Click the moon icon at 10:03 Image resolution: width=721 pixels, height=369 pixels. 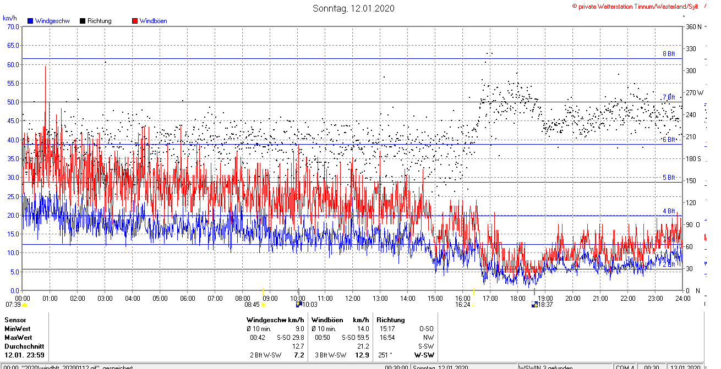coord(299,304)
